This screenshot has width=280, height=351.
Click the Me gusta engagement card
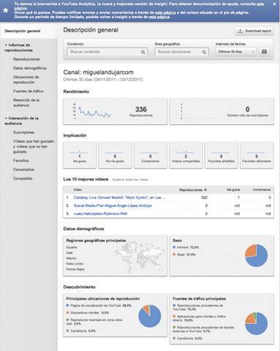point(80,155)
